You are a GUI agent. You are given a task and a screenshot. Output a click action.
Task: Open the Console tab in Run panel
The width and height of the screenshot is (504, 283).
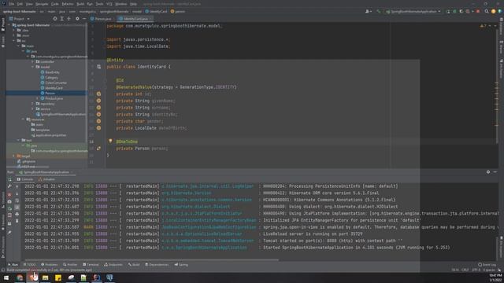pyautogui.click(x=25, y=179)
